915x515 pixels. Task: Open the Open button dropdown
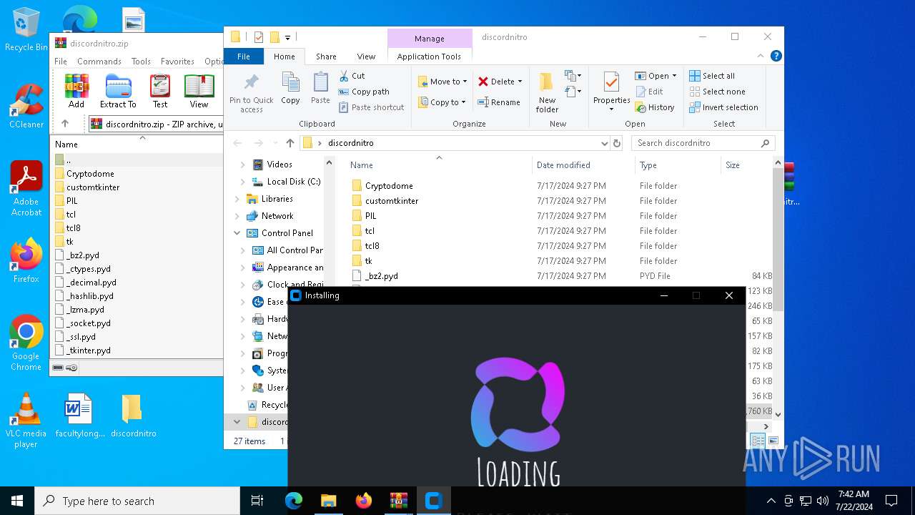click(x=674, y=76)
